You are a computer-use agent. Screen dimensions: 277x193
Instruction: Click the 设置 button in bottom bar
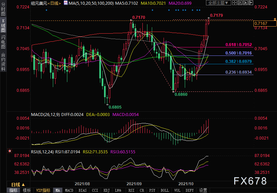(203, 190)
